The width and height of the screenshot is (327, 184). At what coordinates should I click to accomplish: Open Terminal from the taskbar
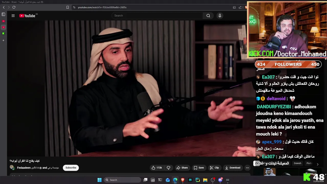(x=160, y=180)
